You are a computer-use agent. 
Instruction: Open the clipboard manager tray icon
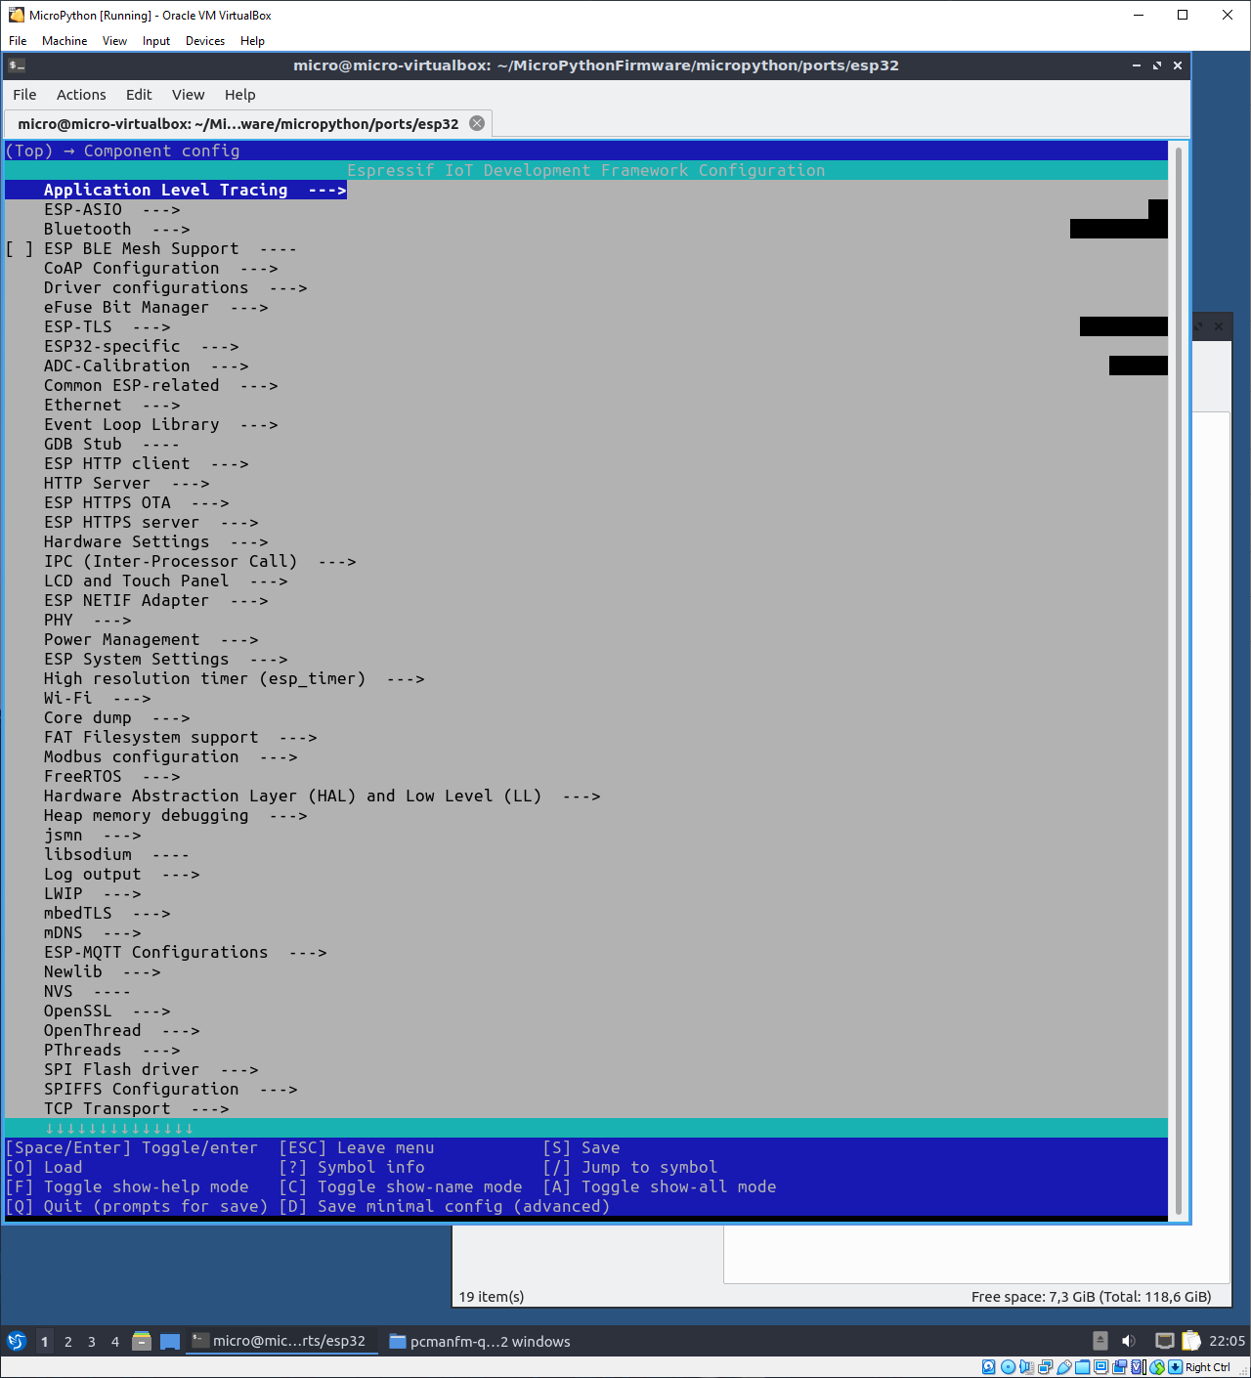[1191, 1341]
